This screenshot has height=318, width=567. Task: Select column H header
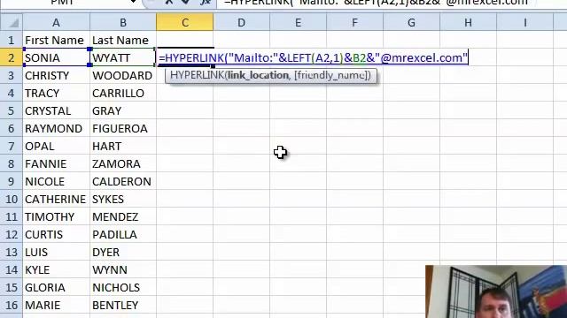coord(469,23)
